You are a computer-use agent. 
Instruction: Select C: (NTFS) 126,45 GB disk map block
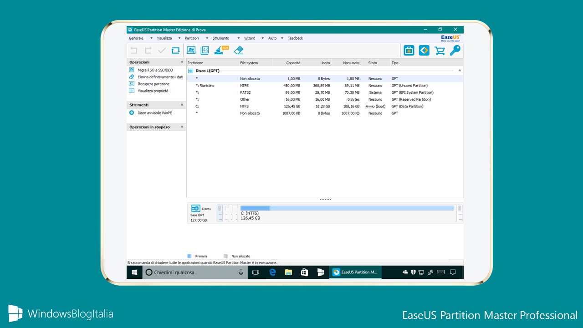(x=348, y=213)
